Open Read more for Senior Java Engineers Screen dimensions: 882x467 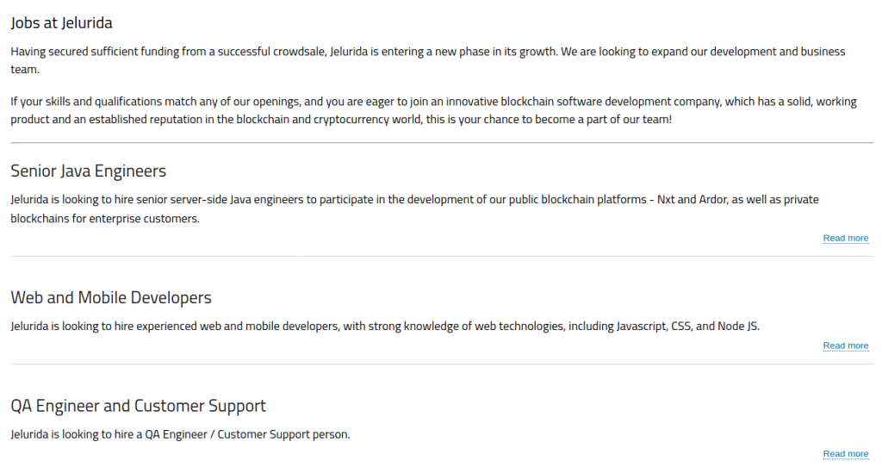pyautogui.click(x=846, y=238)
